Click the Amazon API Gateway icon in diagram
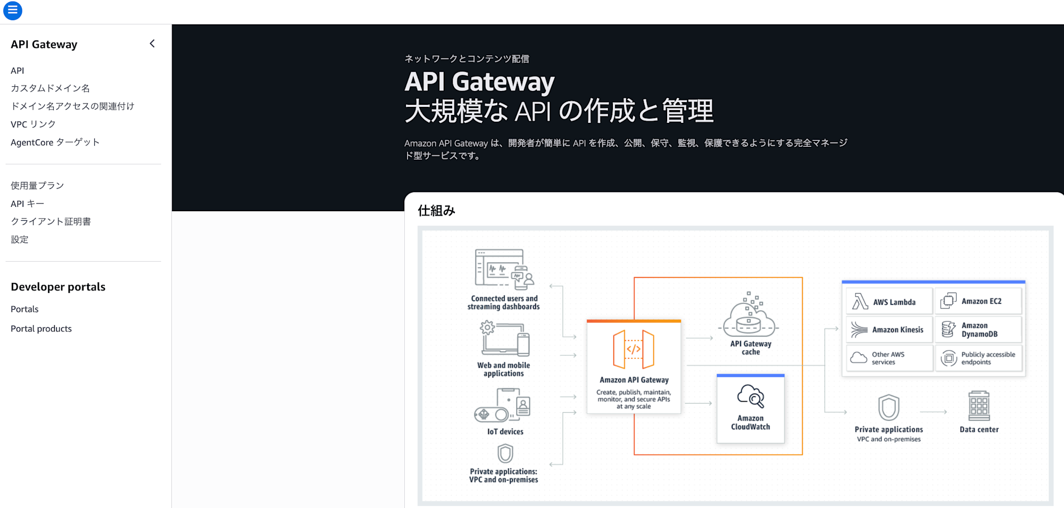The image size is (1064, 508). (x=633, y=349)
